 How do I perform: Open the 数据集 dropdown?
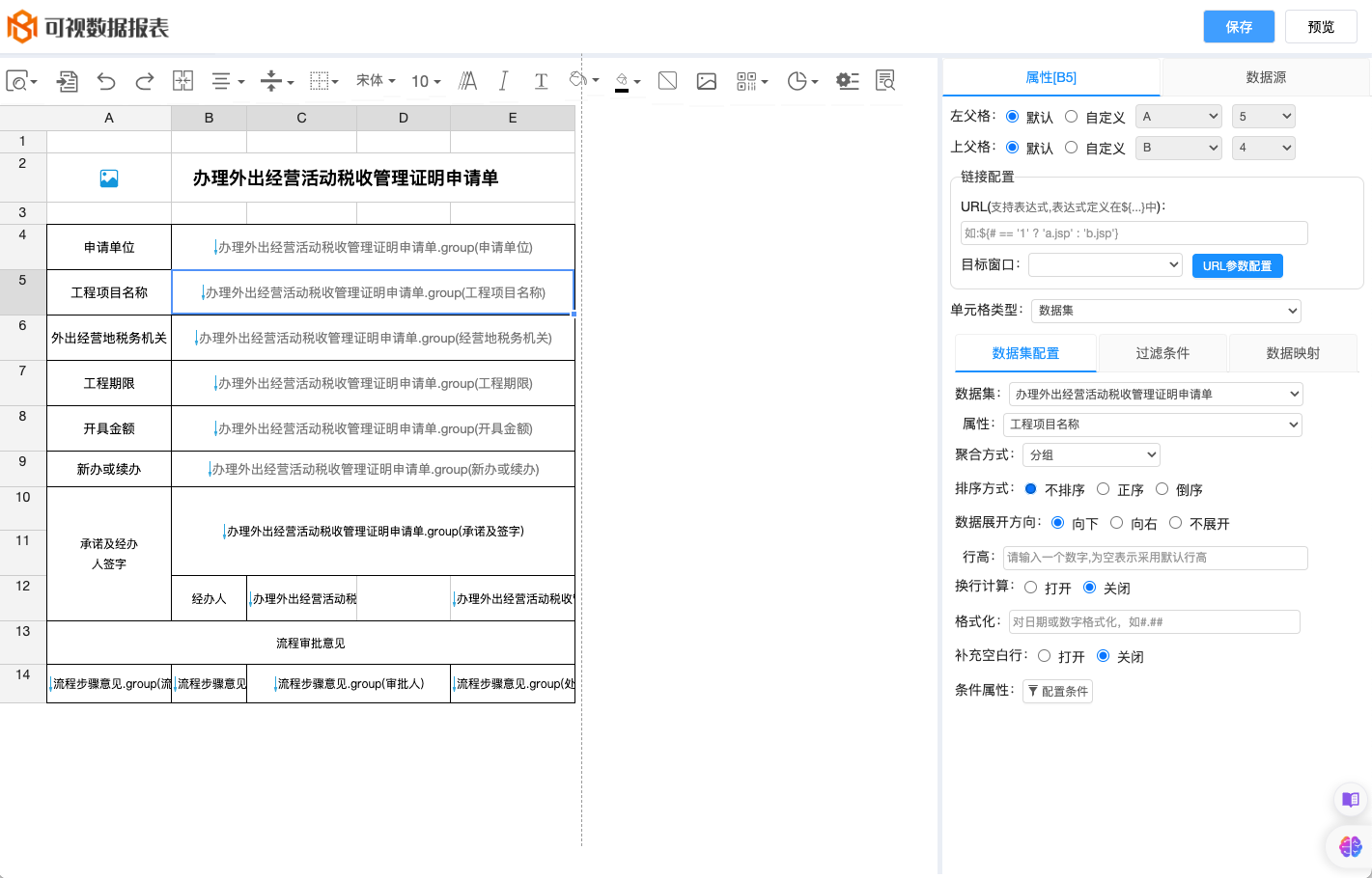click(x=1156, y=395)
